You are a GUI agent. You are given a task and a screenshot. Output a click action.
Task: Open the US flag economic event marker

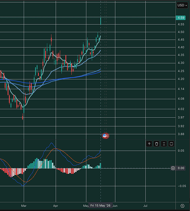click(105, 136)
